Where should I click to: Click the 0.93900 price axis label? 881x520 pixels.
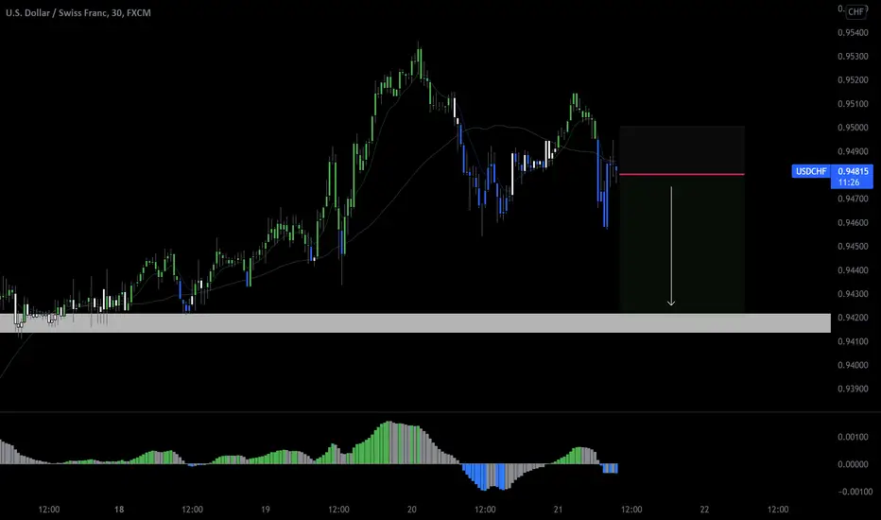point(853,389)
